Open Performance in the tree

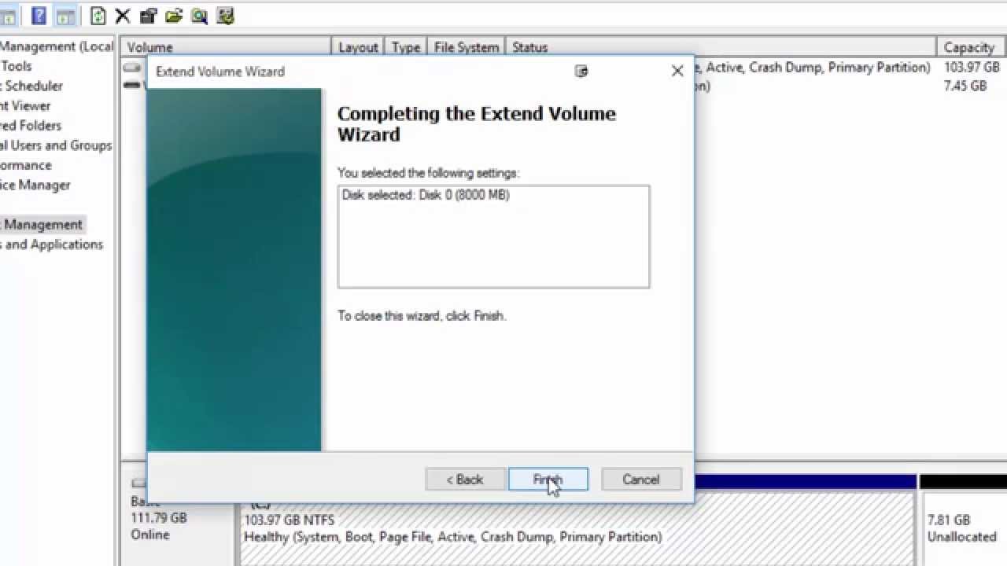click(x=26, y=165)
